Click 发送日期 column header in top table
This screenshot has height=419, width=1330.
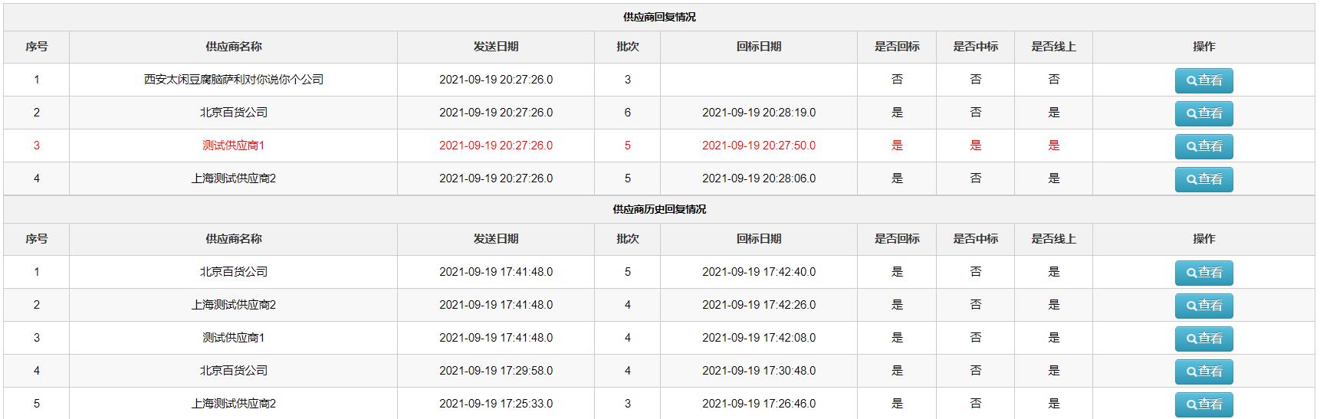pos(495,47)
